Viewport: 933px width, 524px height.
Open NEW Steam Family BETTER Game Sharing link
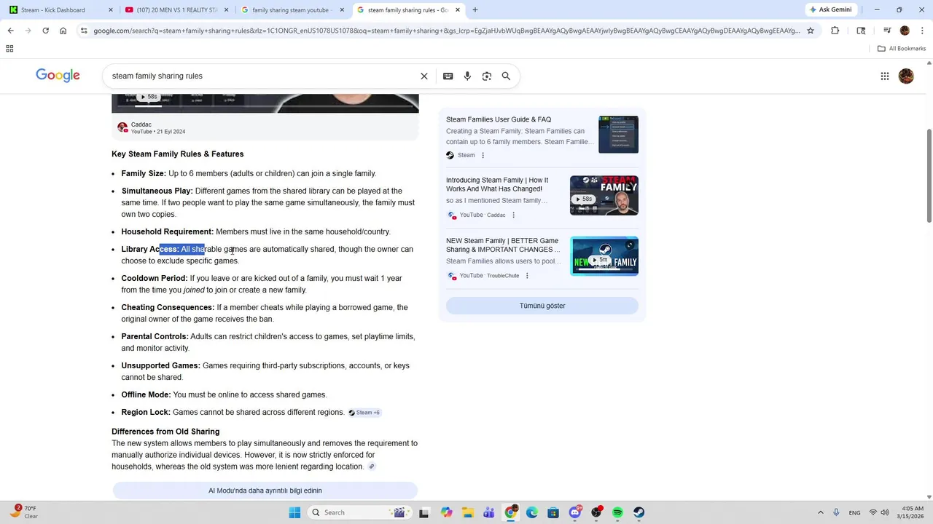(503, 245)
